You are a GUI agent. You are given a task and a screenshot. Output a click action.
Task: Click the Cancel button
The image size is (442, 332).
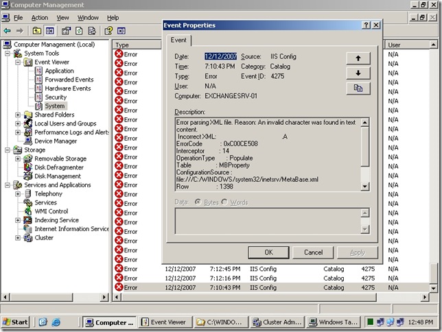pos(313,252)
